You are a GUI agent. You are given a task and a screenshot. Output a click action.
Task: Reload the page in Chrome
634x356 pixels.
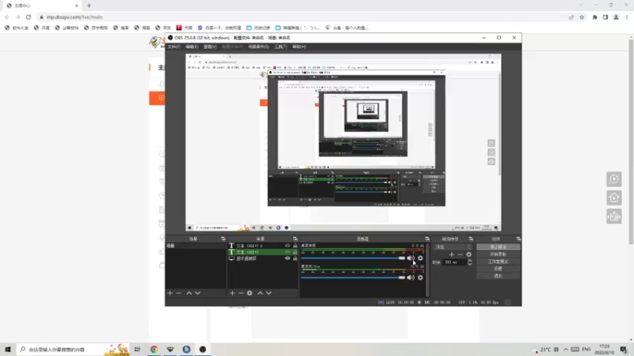(x=29, y=17)
